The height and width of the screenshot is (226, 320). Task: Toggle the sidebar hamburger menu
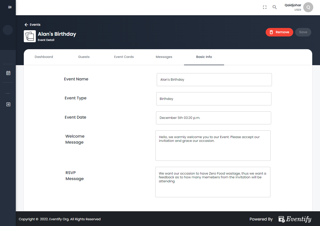[10, 7]
